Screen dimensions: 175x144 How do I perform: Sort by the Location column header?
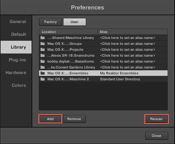click(68, 32)
